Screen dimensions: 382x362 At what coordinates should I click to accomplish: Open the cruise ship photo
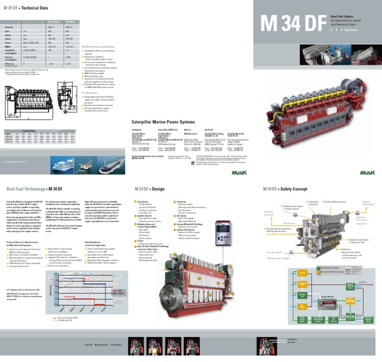pyautogui.click(x=62, y=165)
